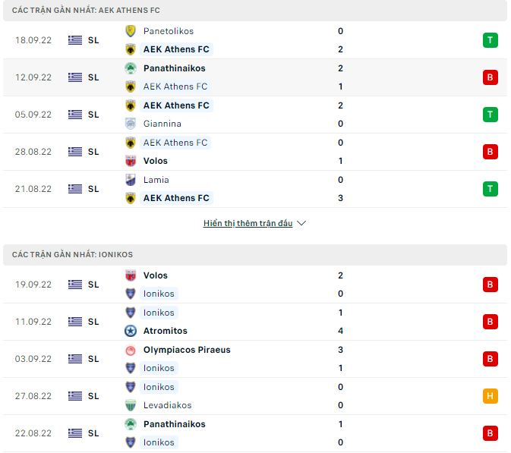The height and width of the screenshot is (453, 511).
Task: Click the Giannina team logo
Action: pyautogui.click(x=130, y=124)
